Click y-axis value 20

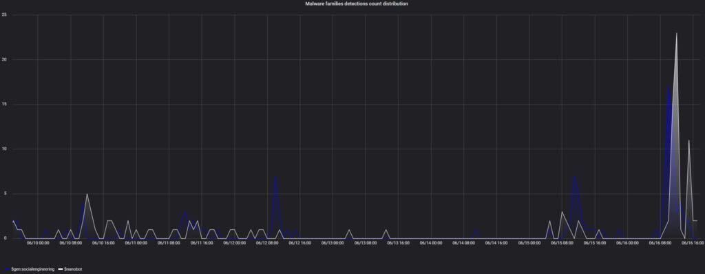[4, 59]
